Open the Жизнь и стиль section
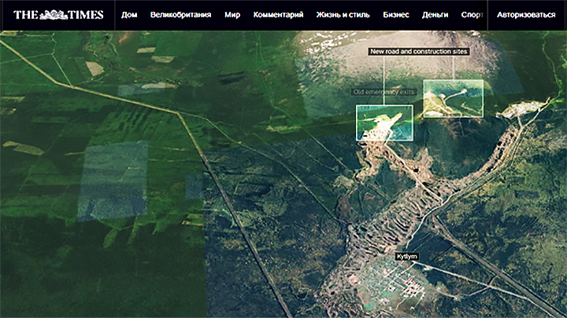Screen dimensions: 567x318 (343, 15)
